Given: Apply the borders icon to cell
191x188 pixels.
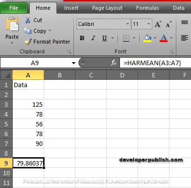Looking at the screenshot, I should pos(126,38).
